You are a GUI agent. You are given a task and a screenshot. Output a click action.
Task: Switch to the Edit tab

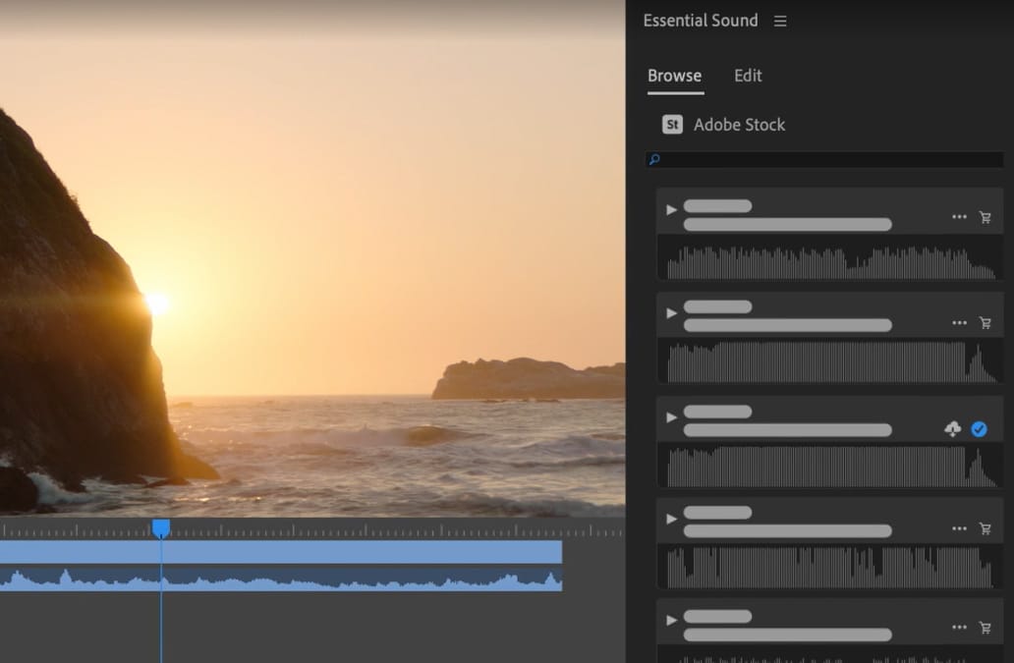coord(748,76)
